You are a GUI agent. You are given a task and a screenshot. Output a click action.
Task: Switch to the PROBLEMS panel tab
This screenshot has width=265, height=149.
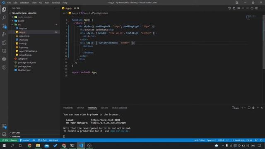[x=68, y=108]
